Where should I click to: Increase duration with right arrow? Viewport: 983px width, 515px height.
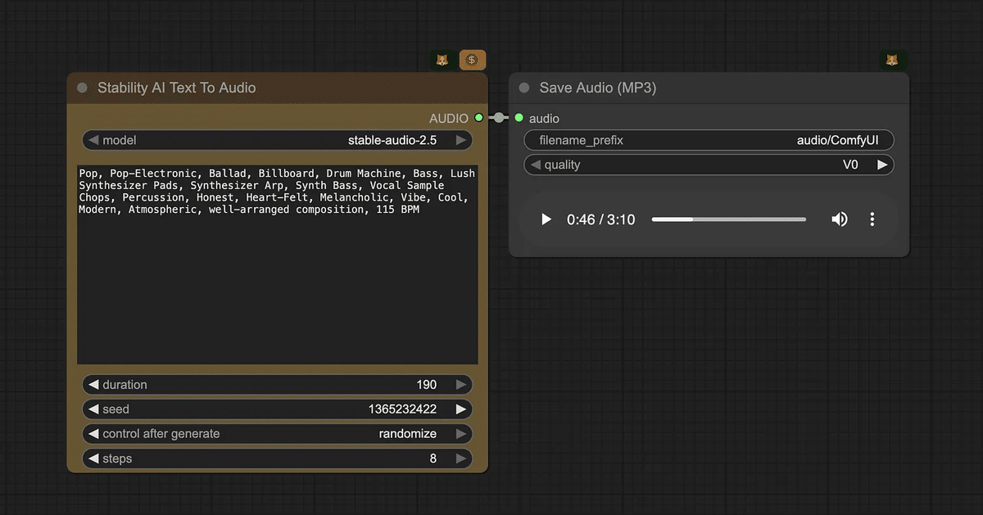(461, 384)
